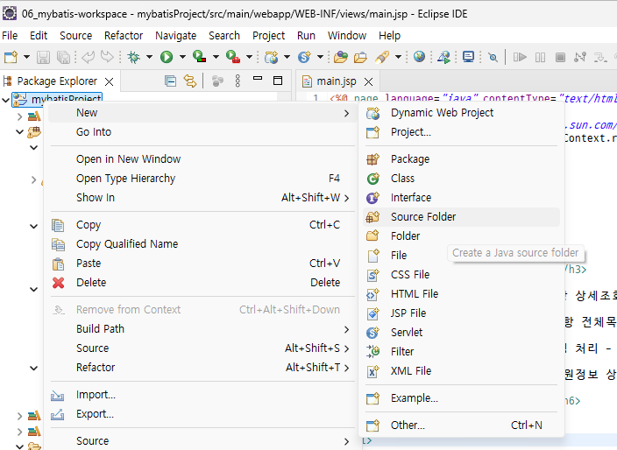This screenshot has height=450, width=617.
Task: Click Copy Qualified Name menu entry
Action: click(202, 244)
